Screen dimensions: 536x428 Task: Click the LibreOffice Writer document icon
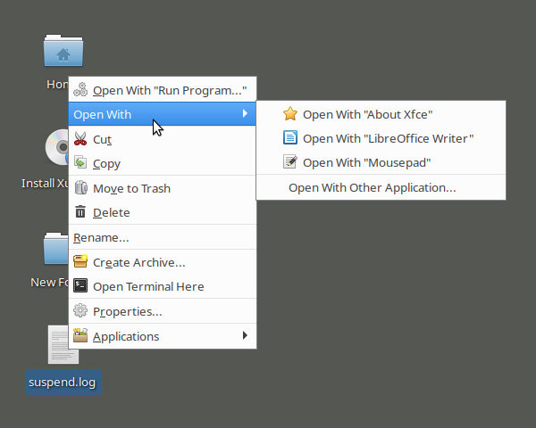[289, 138]
